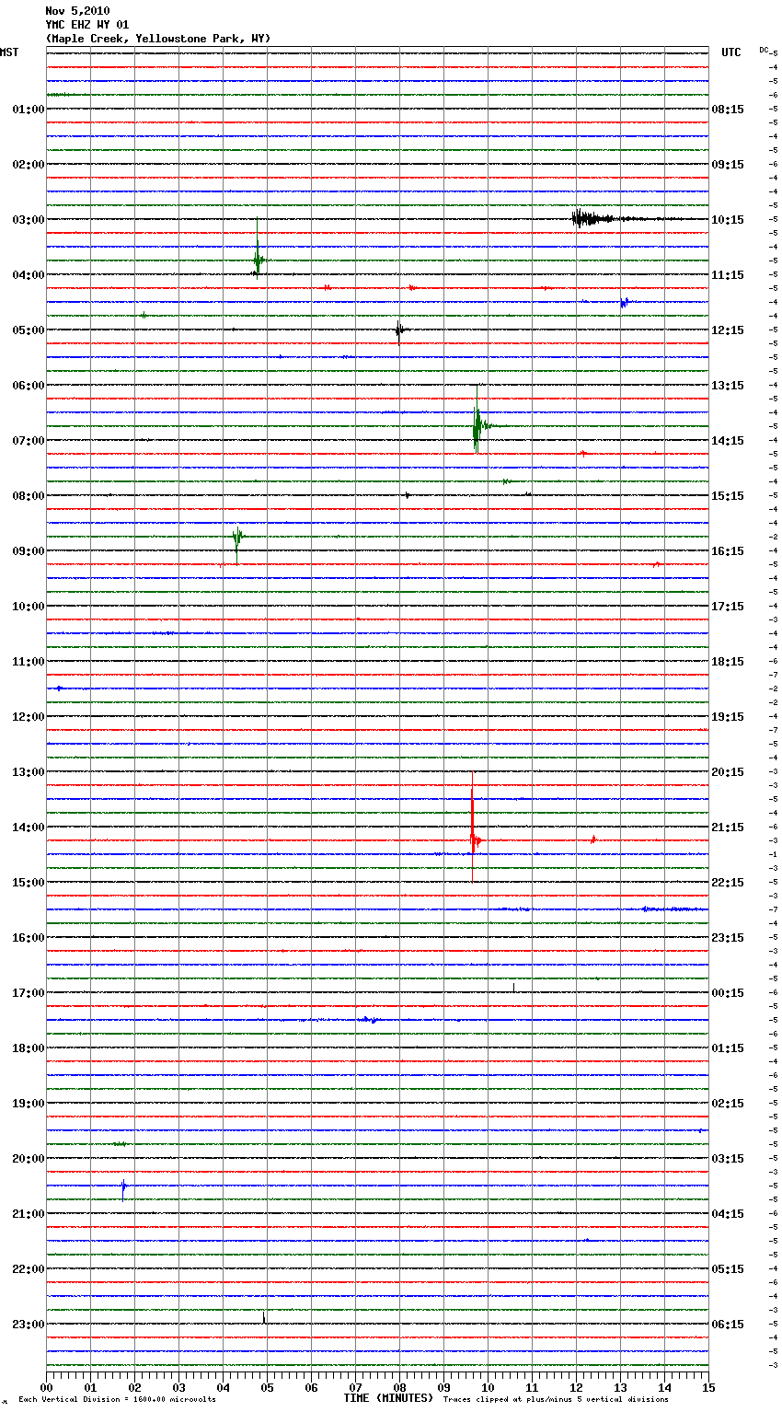This screenshot has width=782, height=1412.
Task: Click the vertical division 1600.00 microvolts note
Action: coord(117,1399)
